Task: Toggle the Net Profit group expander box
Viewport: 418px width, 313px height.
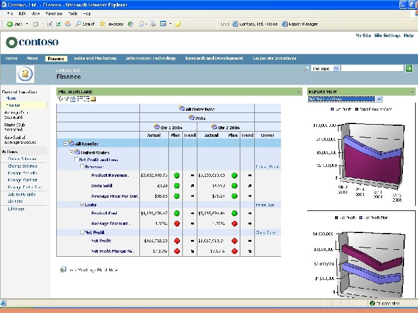Action: [82, 232]
